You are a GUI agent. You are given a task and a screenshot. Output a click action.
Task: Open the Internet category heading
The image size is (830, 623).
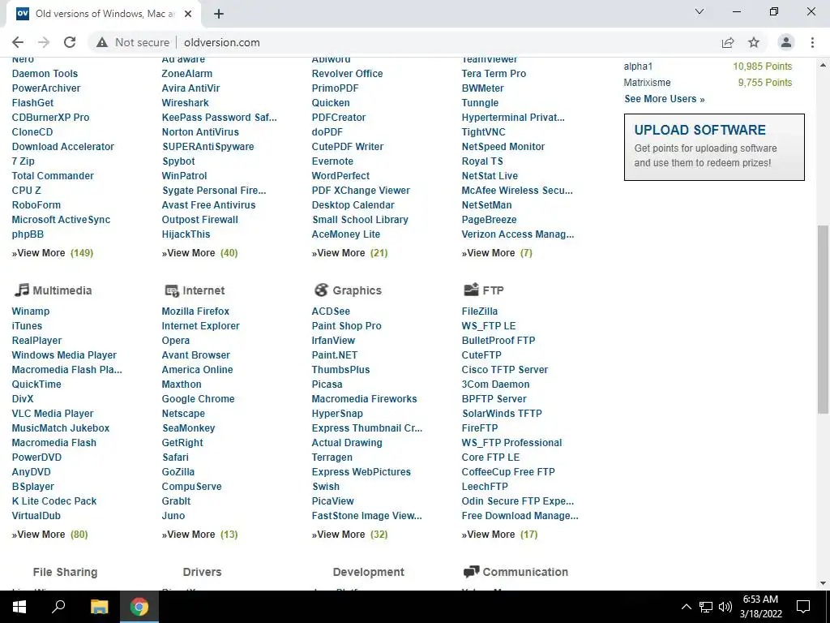point(203,290)
